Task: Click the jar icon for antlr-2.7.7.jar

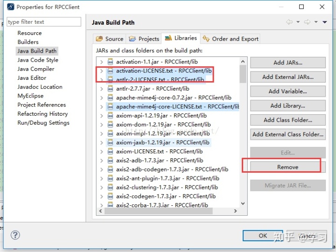Action: tap(110, 89)
